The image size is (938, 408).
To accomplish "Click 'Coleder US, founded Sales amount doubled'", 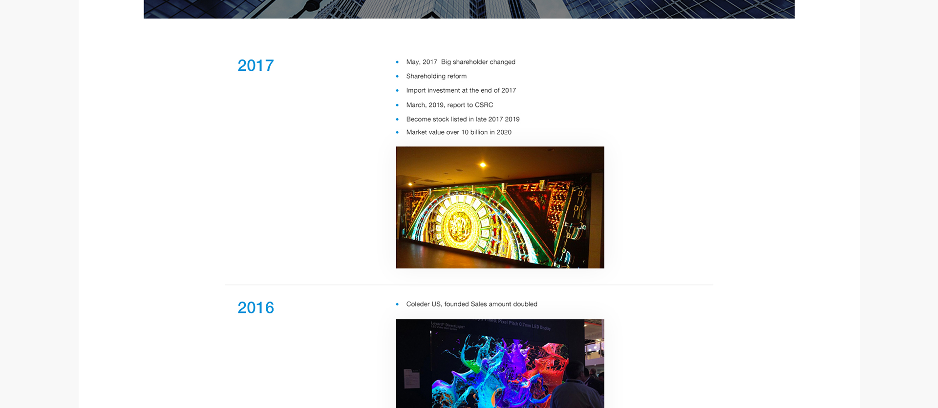I will tap(471, 304).
